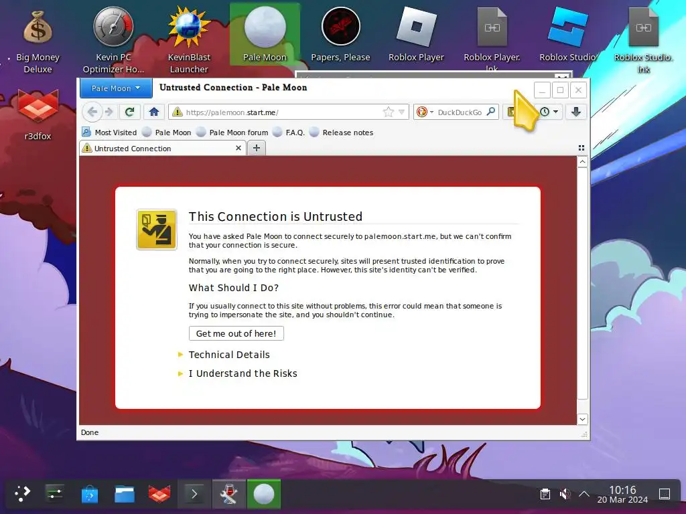Click the page scrollbar up arrow

point(582,162)
